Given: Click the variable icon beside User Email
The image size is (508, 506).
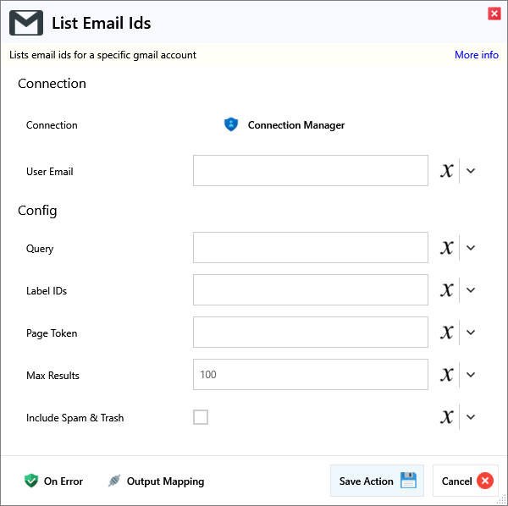Looking at the screenshot, I should click(x=447, y=171).
